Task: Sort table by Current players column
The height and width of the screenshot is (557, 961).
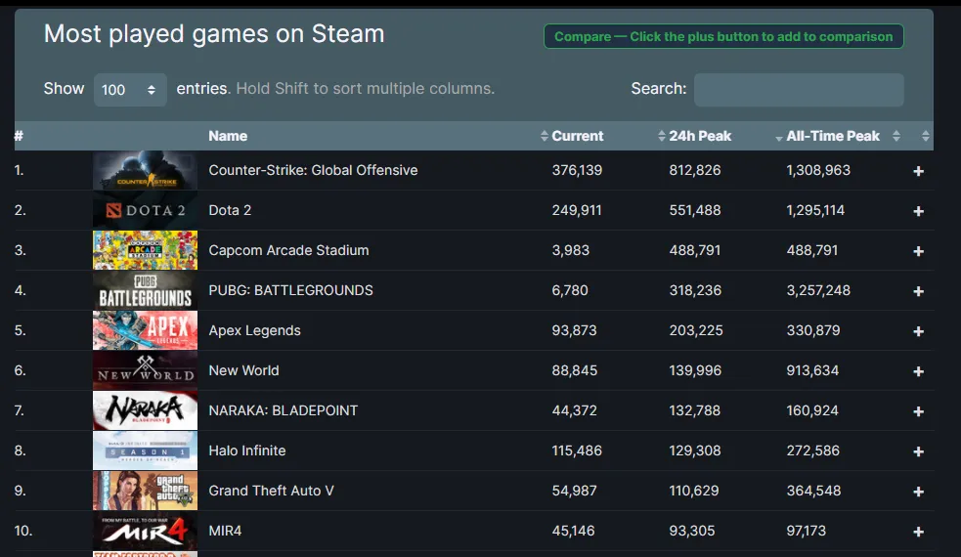Action: [578, 136]
